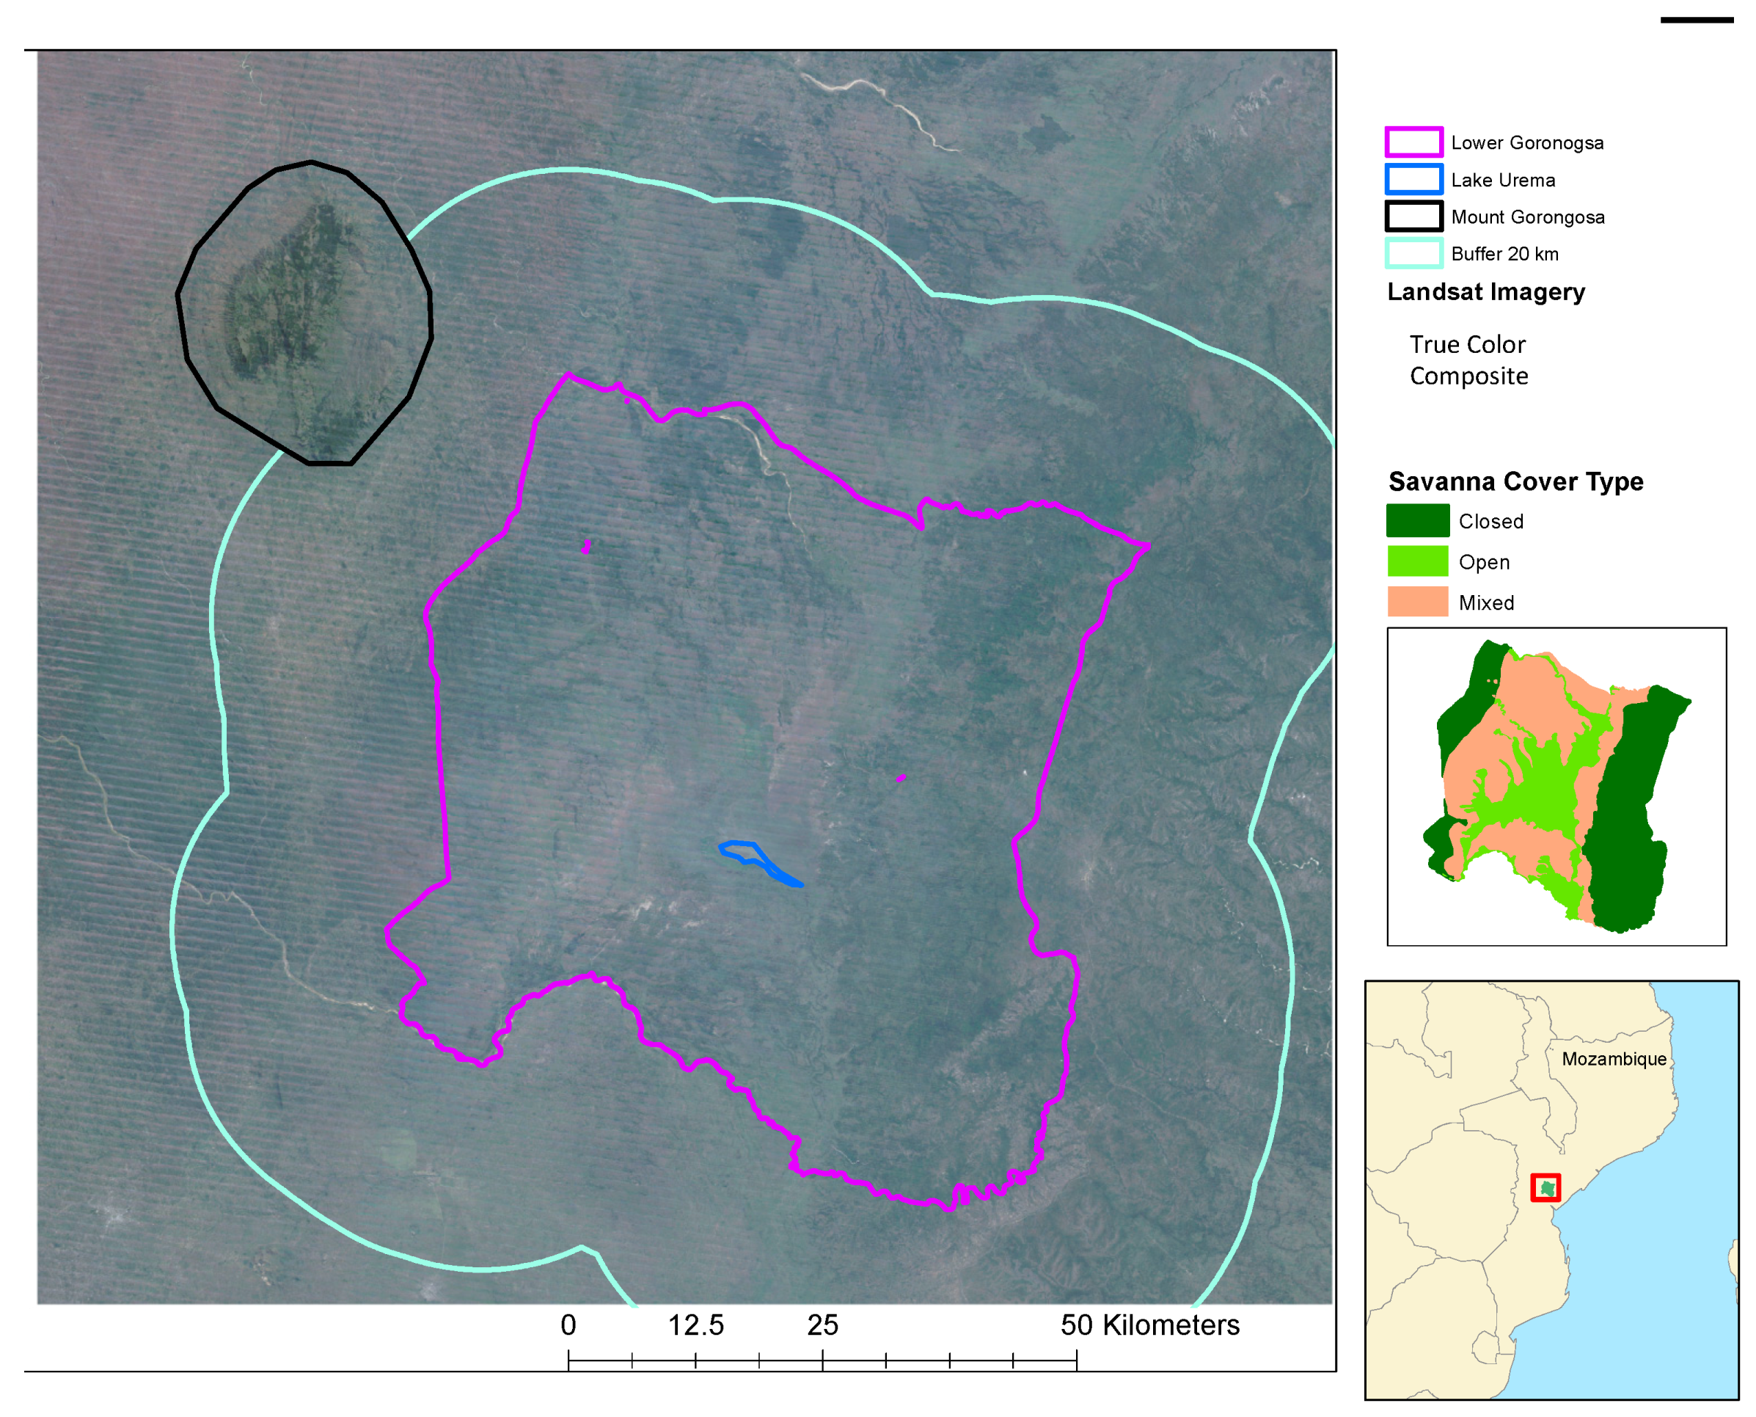The height and width of the screenshot is (1417, 1756).
Task: Click the Buffer 20 km label text
Action: coord(1504,254)
